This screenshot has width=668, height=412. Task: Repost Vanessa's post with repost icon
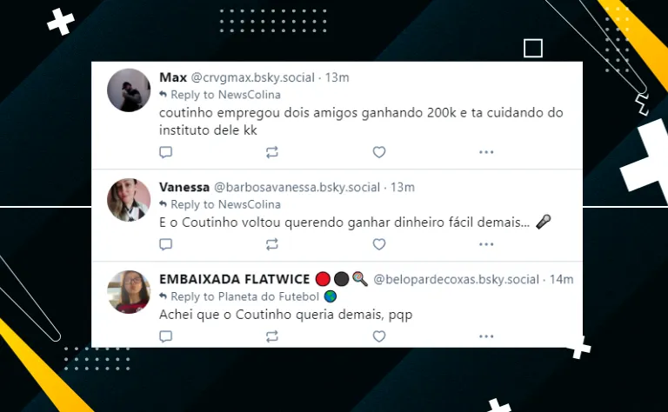[272, 244]
